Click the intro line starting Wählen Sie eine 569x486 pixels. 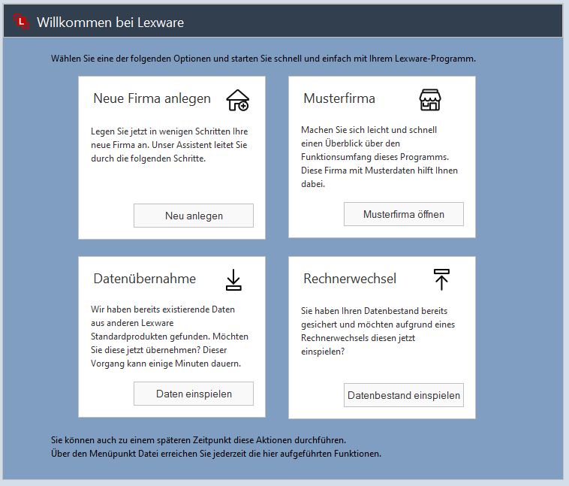point(263,59)
